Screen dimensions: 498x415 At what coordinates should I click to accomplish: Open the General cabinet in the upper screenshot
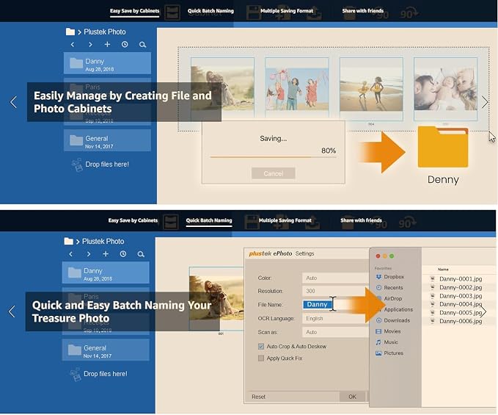click(107, 140)
